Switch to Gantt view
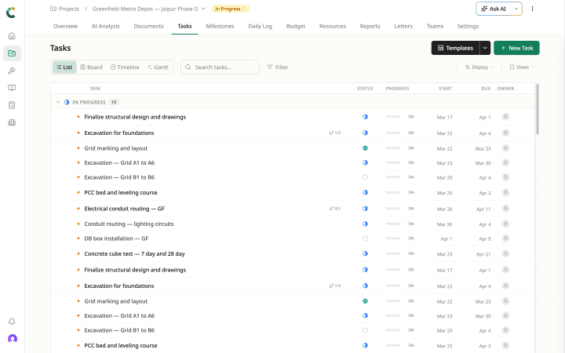This screenshot has height=353, width=565. (x=158, y=67)
